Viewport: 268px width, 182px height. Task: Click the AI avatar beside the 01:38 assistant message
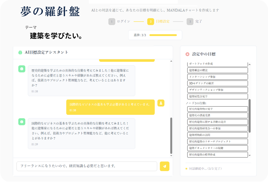[22, 69]
